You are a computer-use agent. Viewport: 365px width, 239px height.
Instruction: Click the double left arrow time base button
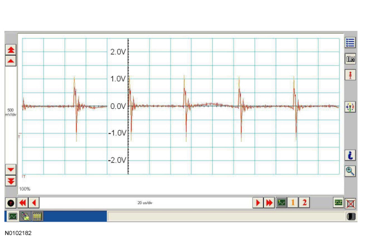click(22, 203)
